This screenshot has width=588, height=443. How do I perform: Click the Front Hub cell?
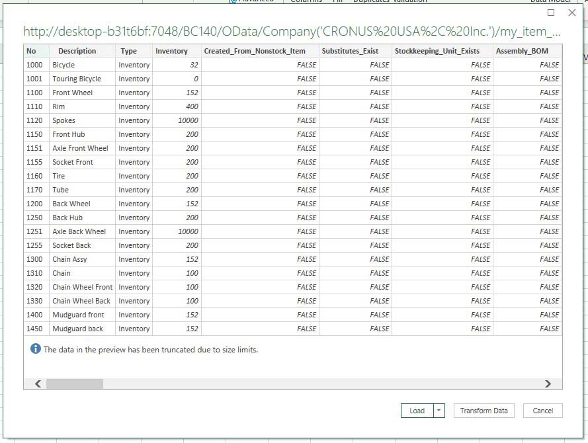(83, 134)
